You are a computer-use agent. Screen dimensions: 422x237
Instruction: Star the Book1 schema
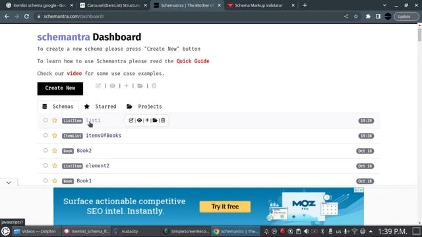click(x=55, y=181)
